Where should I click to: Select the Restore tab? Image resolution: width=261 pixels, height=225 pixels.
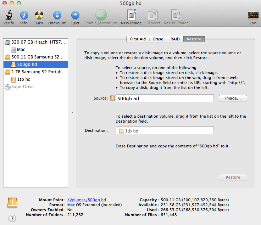(x=194, y=39)
